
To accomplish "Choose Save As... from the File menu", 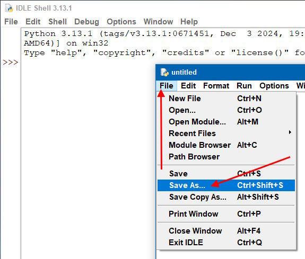I will point(226,185).
